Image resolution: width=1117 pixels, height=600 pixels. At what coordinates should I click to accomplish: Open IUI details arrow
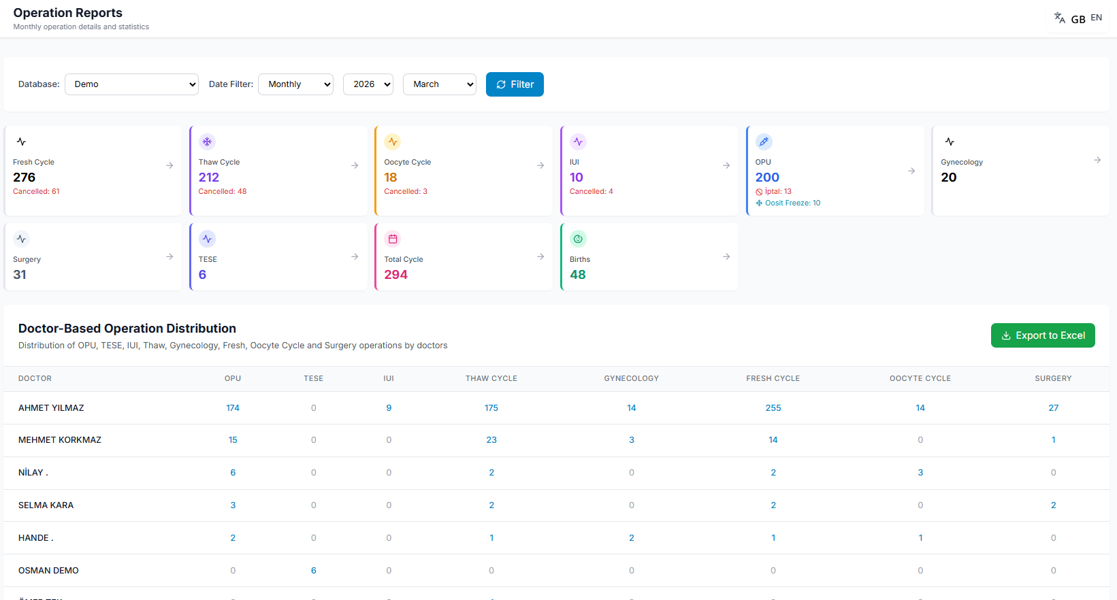point(726,165)
